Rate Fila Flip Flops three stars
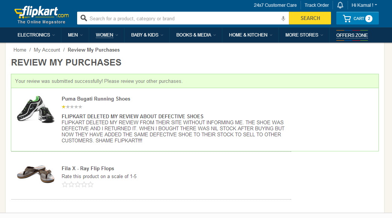The image size is (392, 218). pyautogui.click(x=77, y=185)
